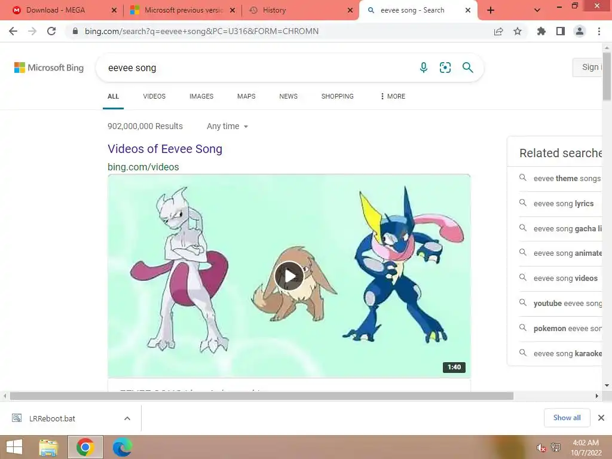This screenshot has height=459, width=612.
Task: Go to the Microsoft Bing logo homepage
Action: pos(49,68)
